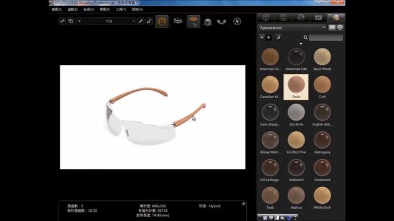Click the pencil edit icon
Screen dimensions: 394x221
[x=141, y=21]
